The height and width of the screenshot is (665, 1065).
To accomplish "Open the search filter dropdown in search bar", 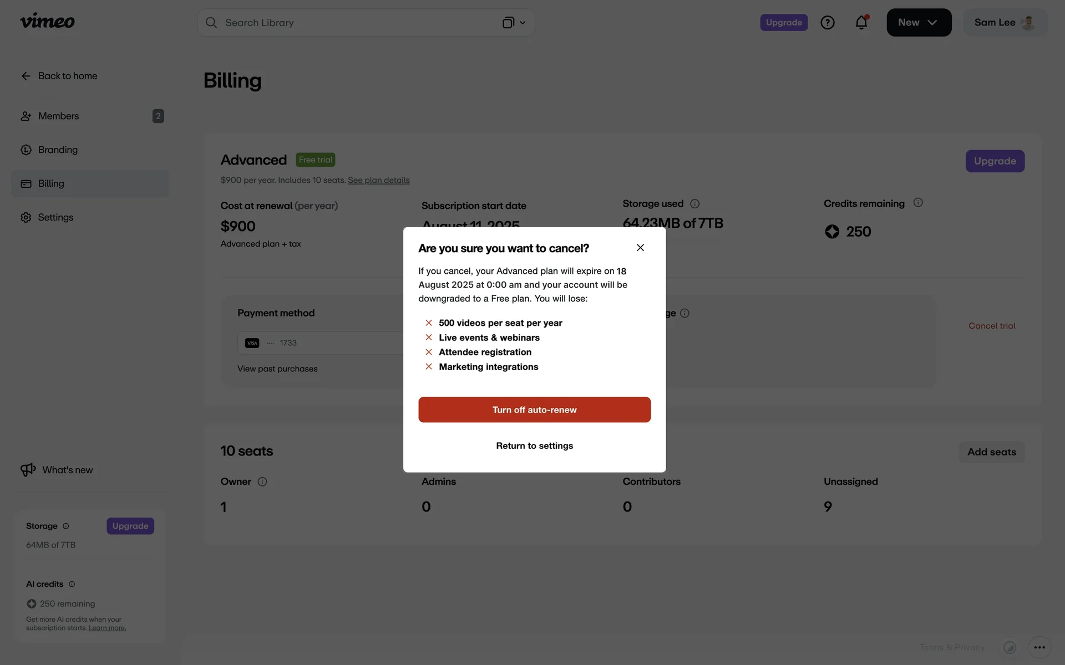I will [514, 23].
